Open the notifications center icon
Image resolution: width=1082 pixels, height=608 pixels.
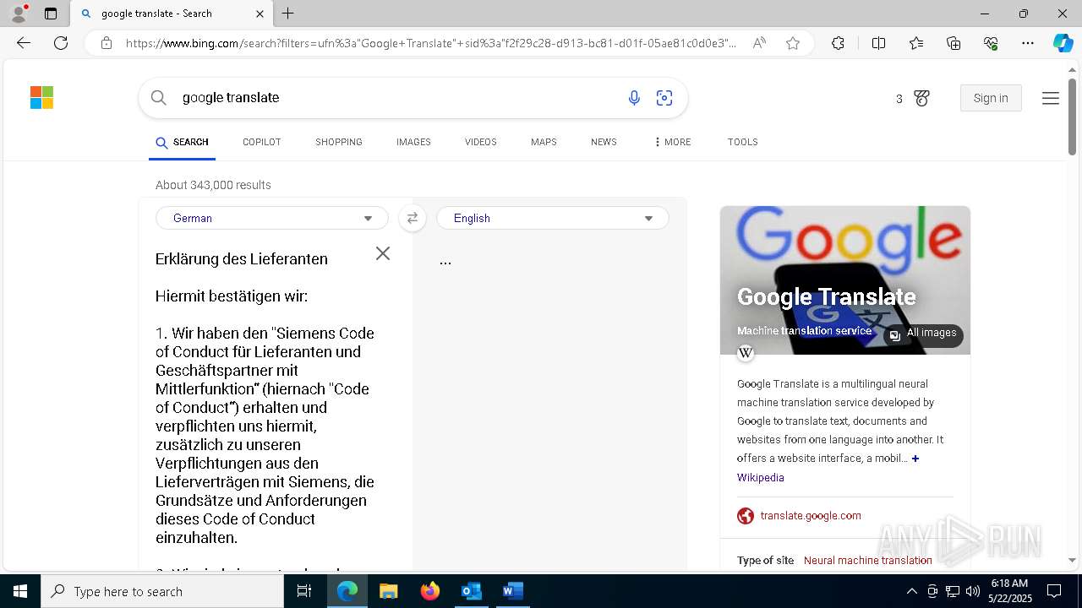click(x=1054, y=591)
